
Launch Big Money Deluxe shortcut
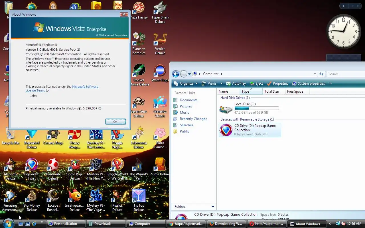point(32,201)
